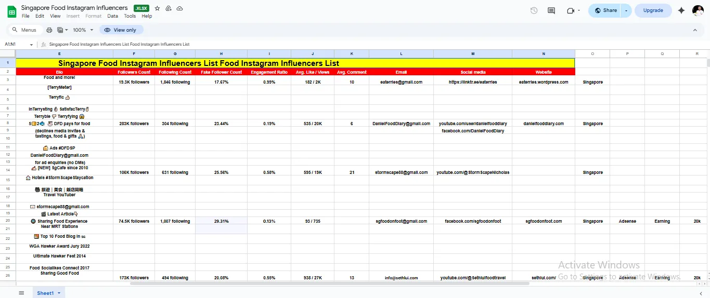Open the Google account avatar
Image resolution: width=710 pixels, height=298 pixels.
(698, 10)
